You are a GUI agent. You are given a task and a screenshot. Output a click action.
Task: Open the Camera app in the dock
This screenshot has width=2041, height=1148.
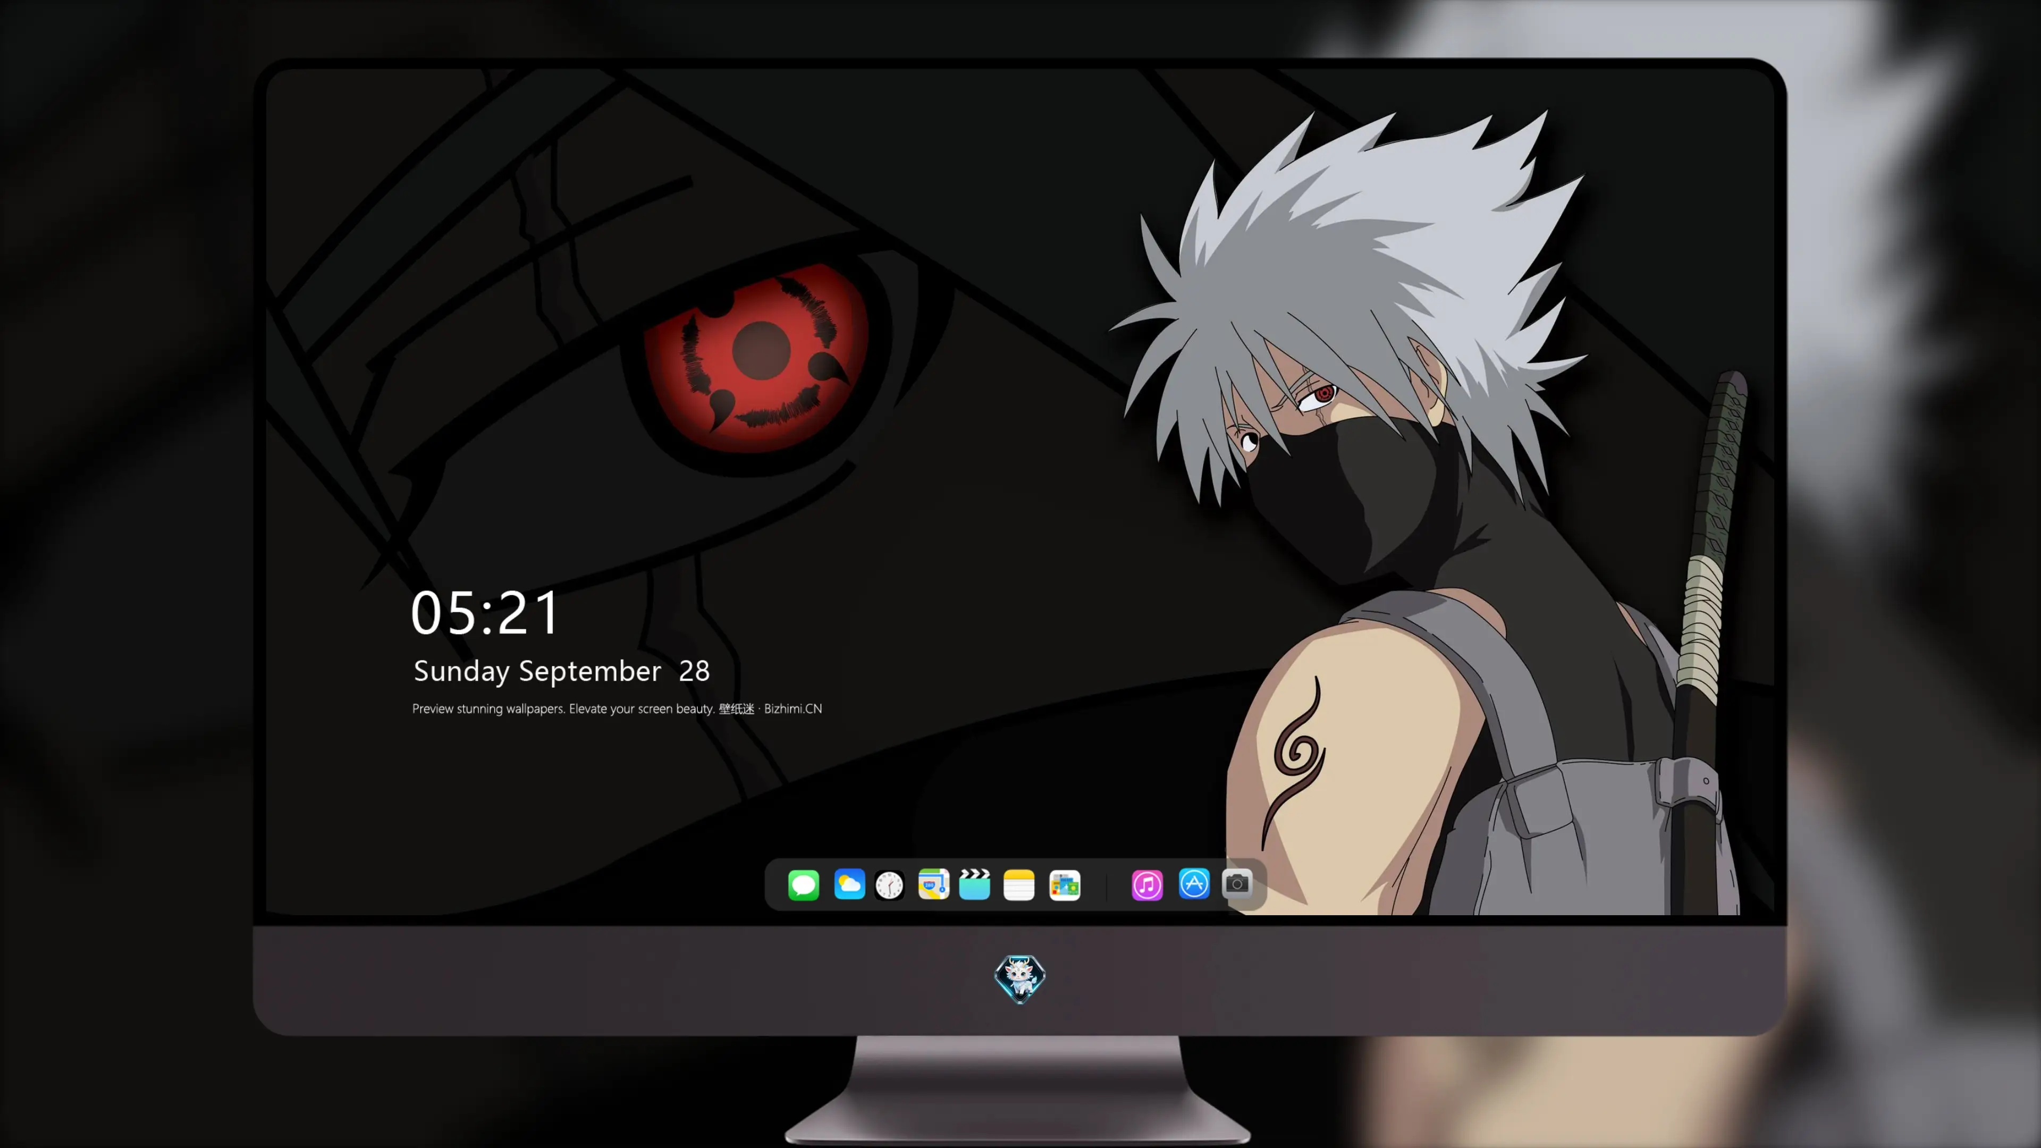(x=1237, y=883)
